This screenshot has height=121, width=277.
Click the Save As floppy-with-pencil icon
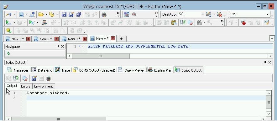tap(71, 14)
